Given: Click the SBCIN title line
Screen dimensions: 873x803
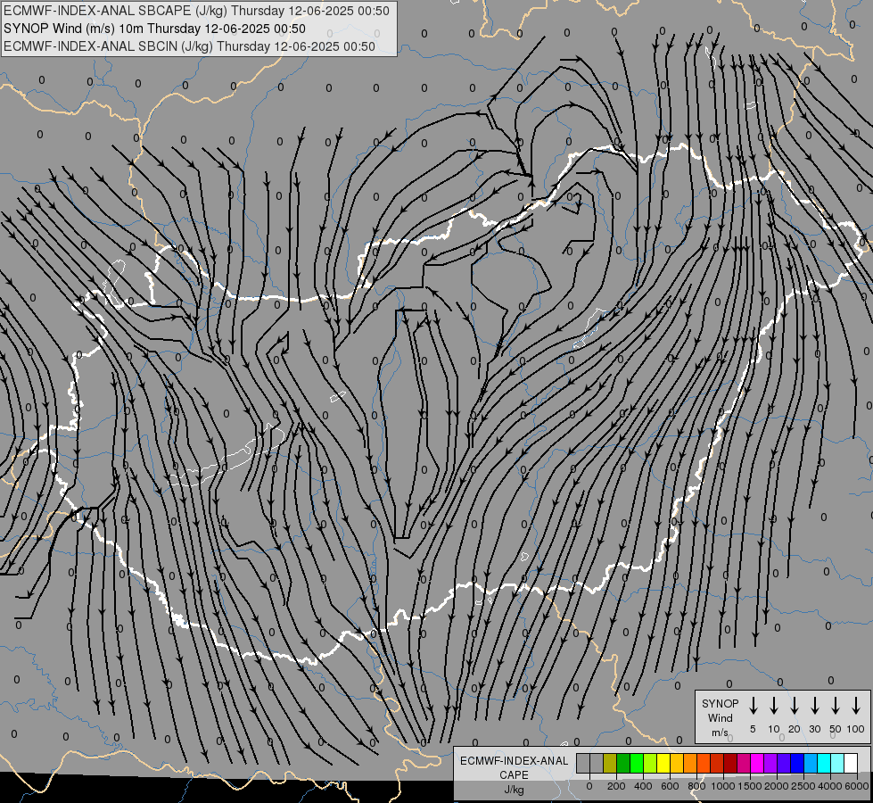Looking at the screenshot, I should pos(189,46).
